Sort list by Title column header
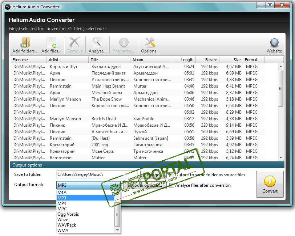This screenshot has width=295, height=236. 109,60
